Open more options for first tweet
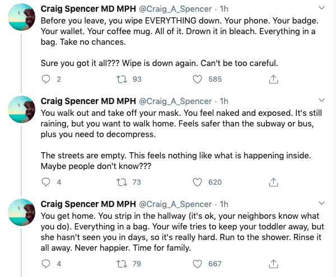 tap(321, 8)
